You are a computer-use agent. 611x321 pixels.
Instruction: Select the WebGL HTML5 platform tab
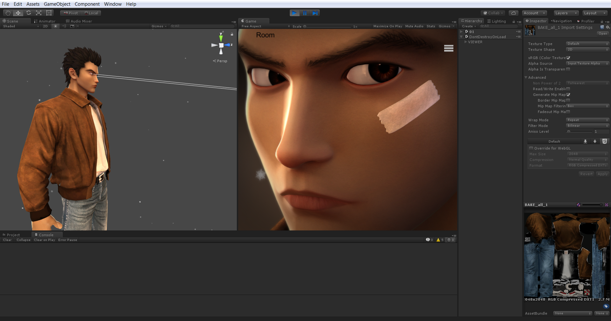click(x=604, y=142)
